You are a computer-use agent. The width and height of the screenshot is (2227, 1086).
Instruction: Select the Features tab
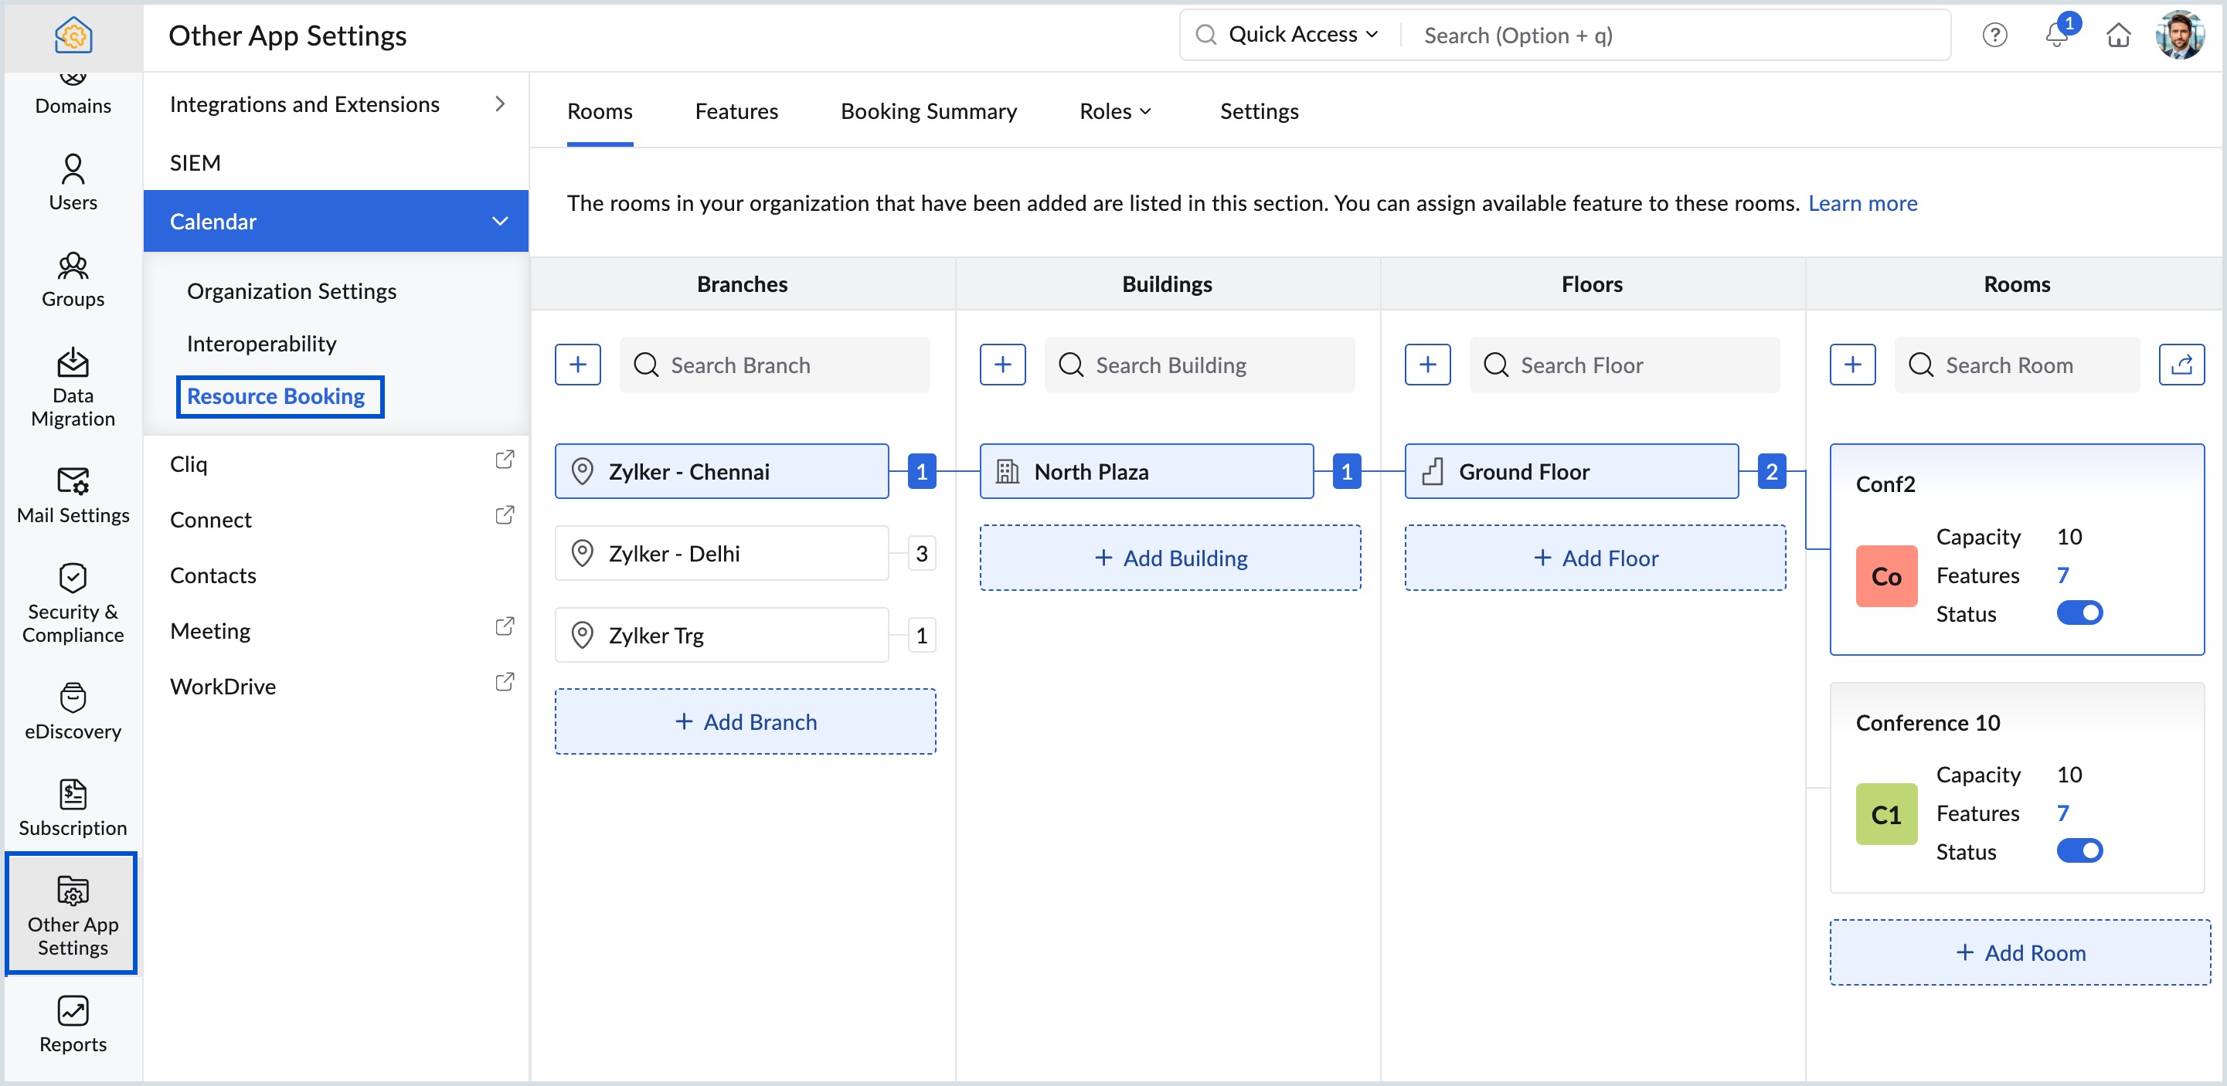click(736, 110)
